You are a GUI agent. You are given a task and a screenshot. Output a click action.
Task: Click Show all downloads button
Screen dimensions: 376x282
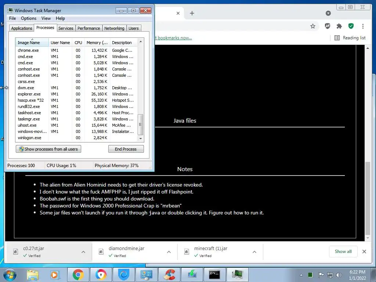click(x=343, y=251)
